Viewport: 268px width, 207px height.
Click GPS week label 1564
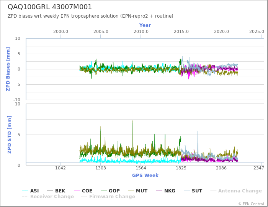pyautogui.click(x=141, y=168)
